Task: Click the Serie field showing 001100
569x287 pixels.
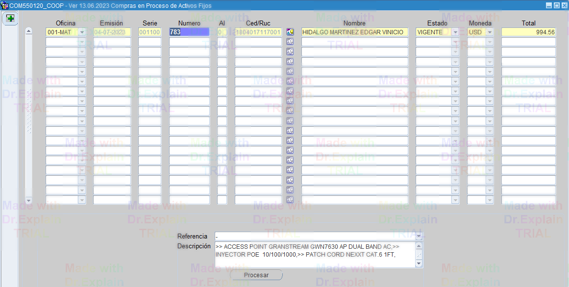Action: (x=149, y=32)
